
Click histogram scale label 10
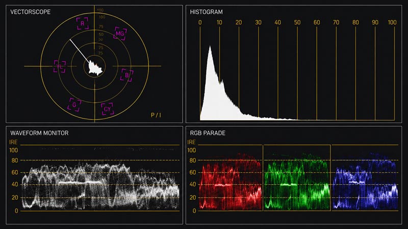pyautogui.click(x=219, y=22)
